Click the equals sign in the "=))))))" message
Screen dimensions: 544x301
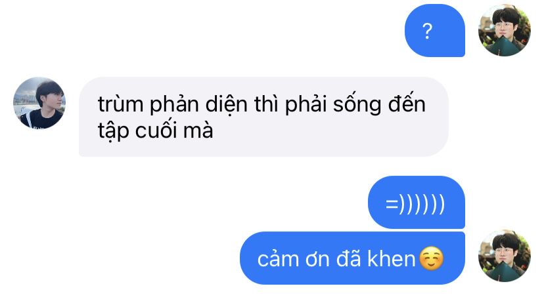(392, 205)
